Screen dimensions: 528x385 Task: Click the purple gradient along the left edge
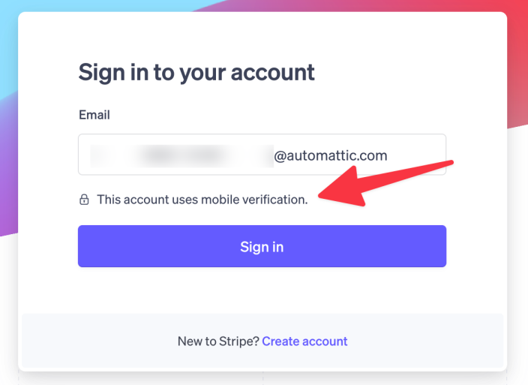[x=7, y=188]
